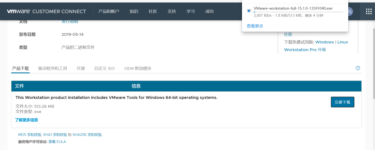
Task: Click the download speed status text
Action: click(289, 16)
